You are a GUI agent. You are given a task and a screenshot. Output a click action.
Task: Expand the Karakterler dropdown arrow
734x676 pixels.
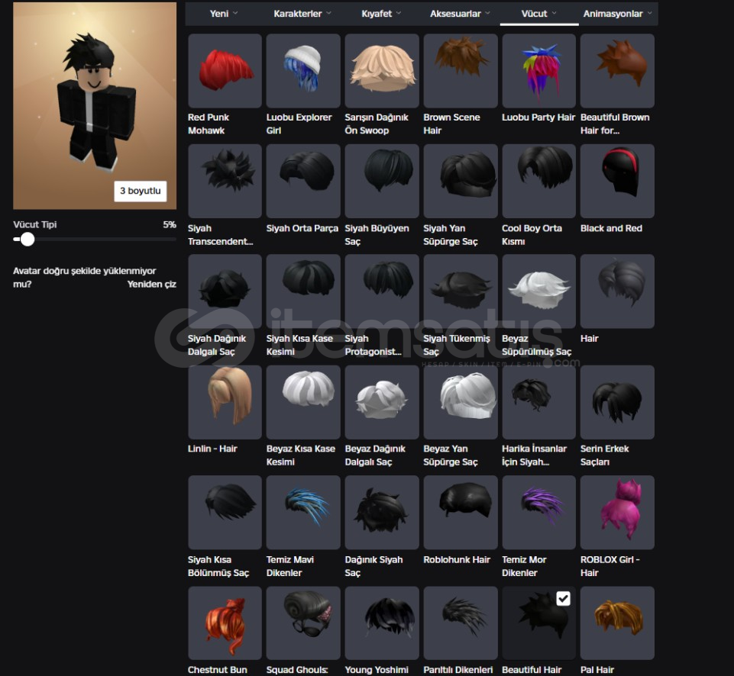[x=328, y=13]
